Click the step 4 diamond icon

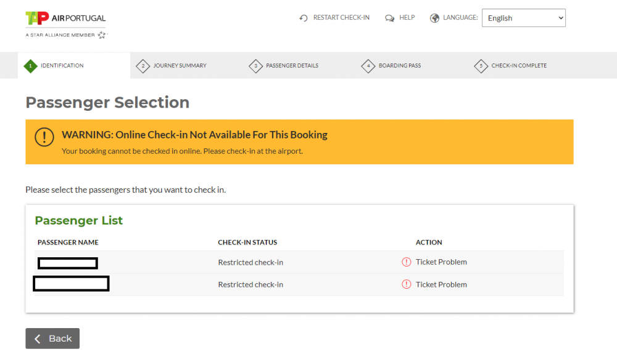368,66
